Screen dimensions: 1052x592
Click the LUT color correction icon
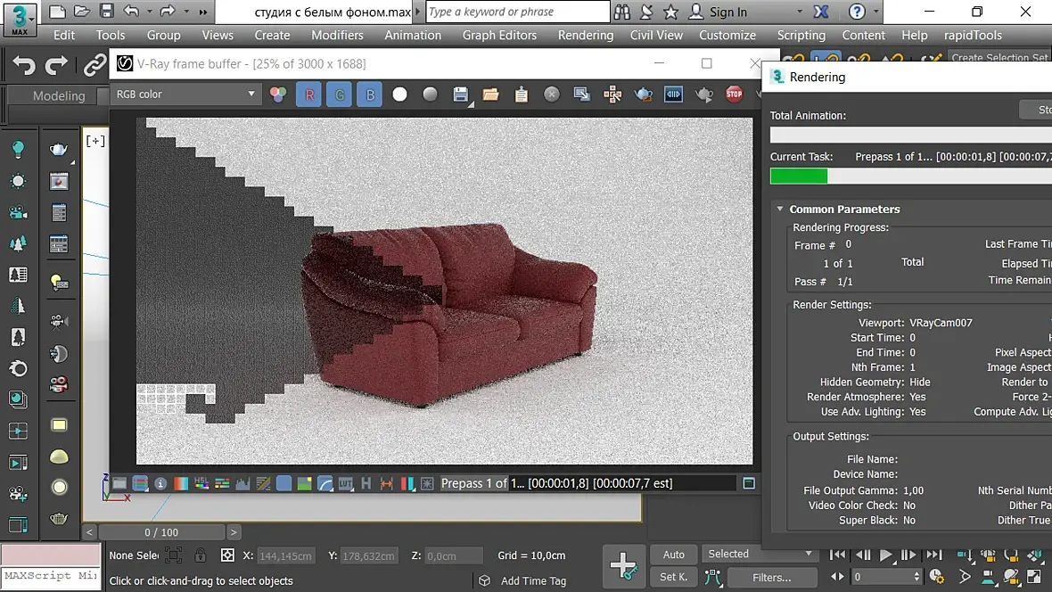point(345,483)
